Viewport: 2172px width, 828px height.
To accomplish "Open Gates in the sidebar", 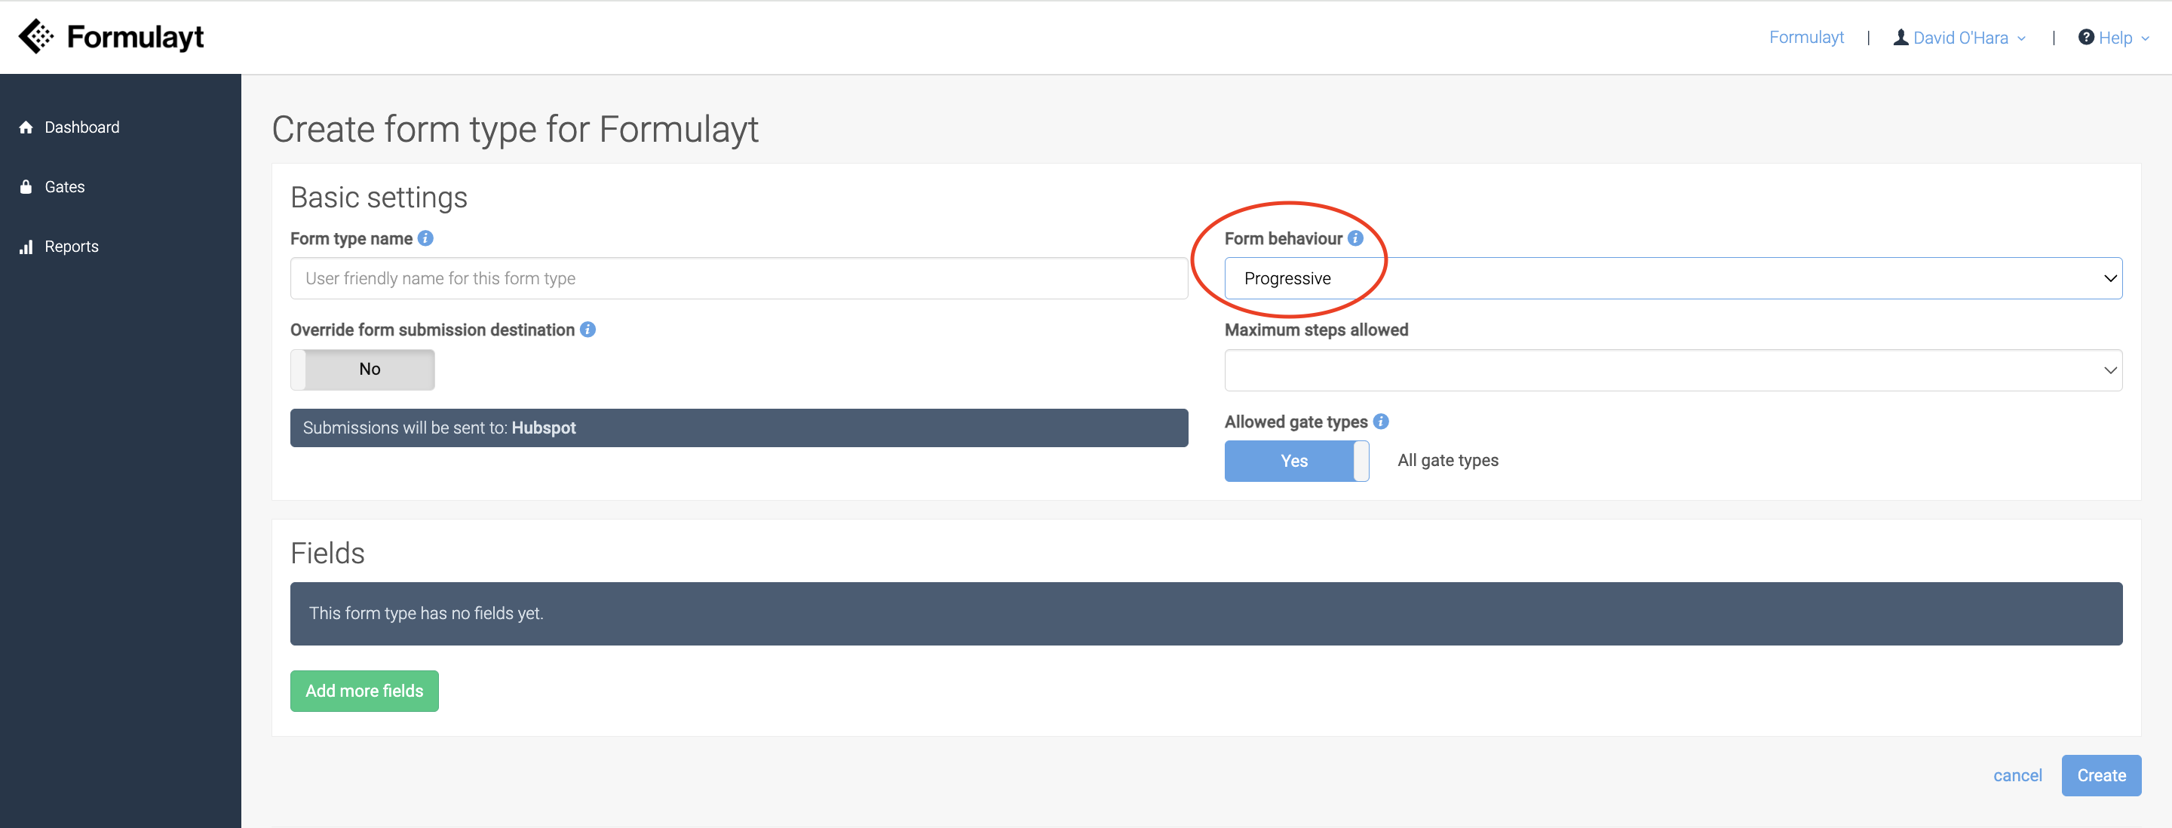I will pos(65,187).
